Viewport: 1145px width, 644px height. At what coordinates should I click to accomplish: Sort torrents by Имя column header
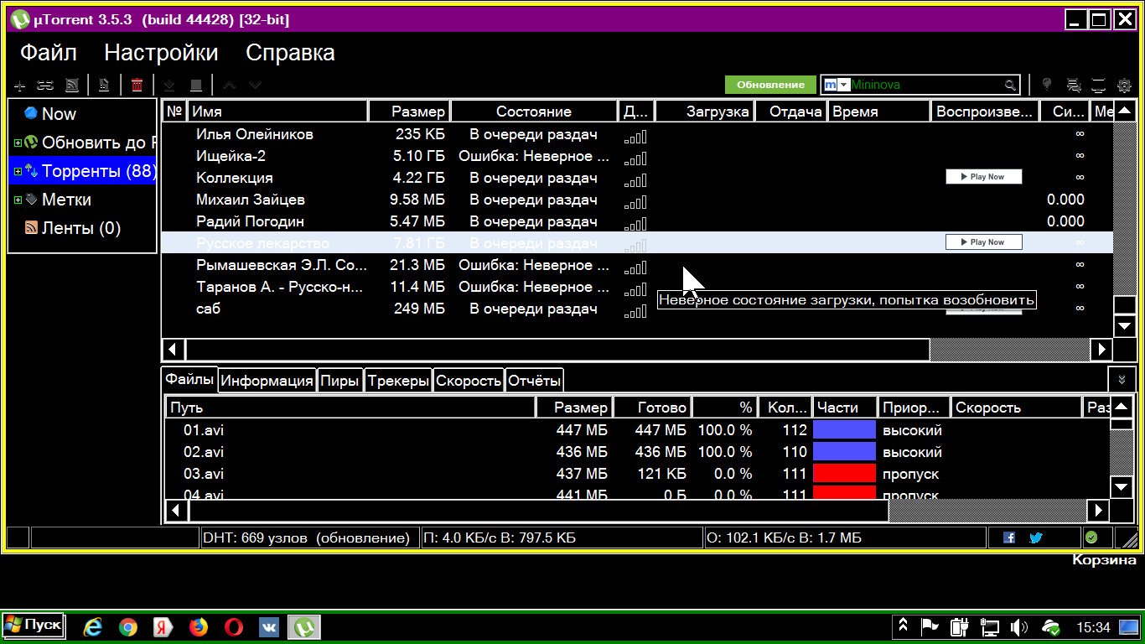(277, 112)
